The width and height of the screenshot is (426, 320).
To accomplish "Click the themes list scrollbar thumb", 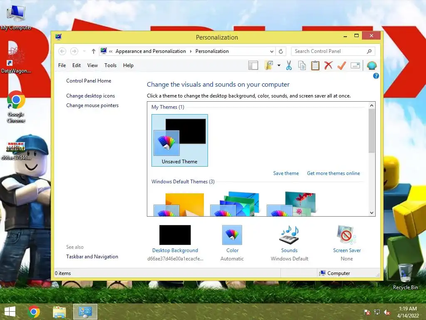I will (372, 131).
